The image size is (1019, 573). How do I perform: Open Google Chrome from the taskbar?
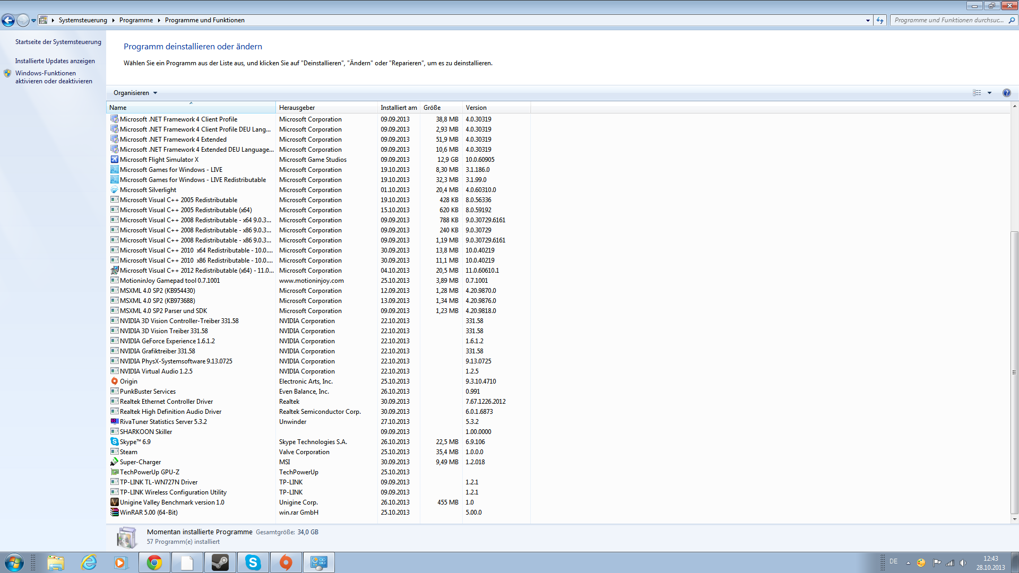pos(154,562)
